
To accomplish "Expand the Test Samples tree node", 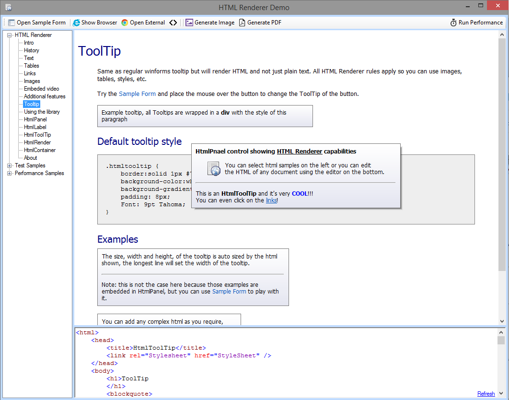I will coord(10,165).
